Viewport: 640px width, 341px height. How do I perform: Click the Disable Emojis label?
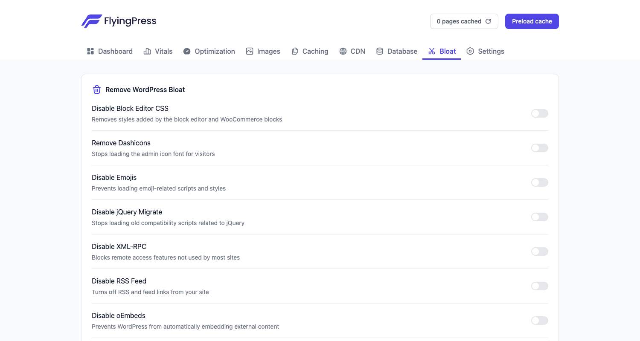coord(114,177)
